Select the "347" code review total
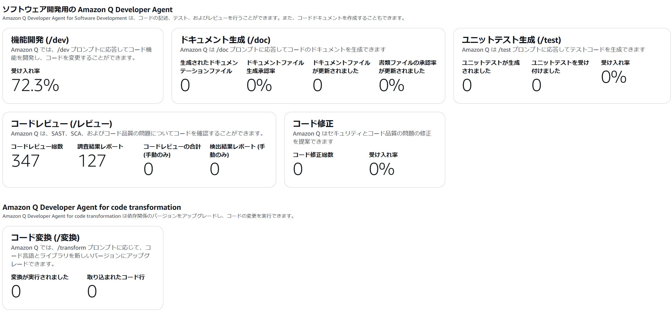Screen dimensions: 671x314 25,161
